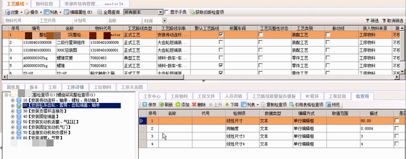This screenshot has width=406, height=159.
Task: Move the item down with 下降
Action: point(232,105)
